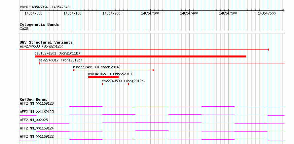Open transcript label AFF2|NM_001169123
This screenshot has height=144, width=294.
click(x=37, y=103)
